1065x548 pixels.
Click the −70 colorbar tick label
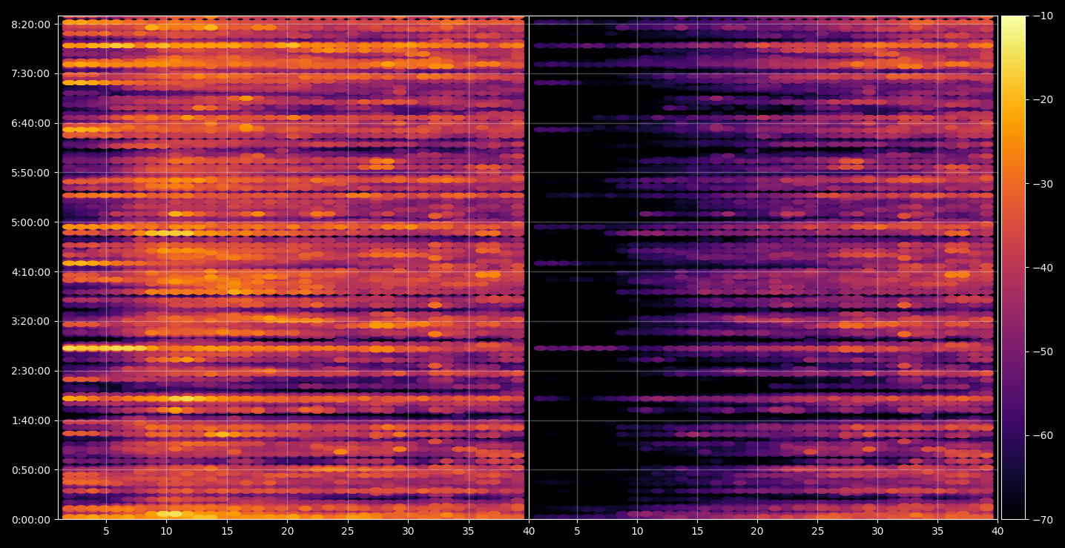tap(1042, 519)
